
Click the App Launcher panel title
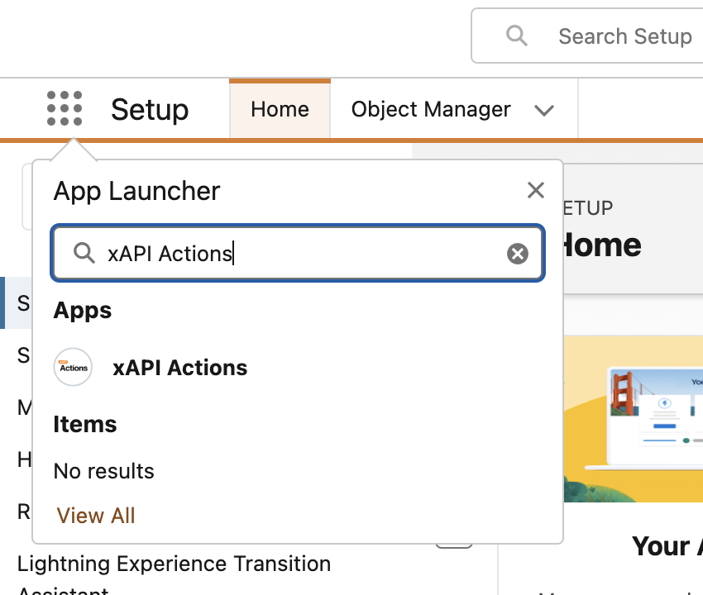pos(136,191)
